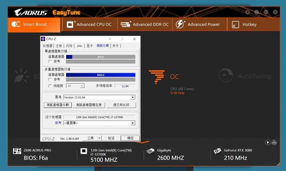Minimize the EasyTune window

[x=257, y=12]
